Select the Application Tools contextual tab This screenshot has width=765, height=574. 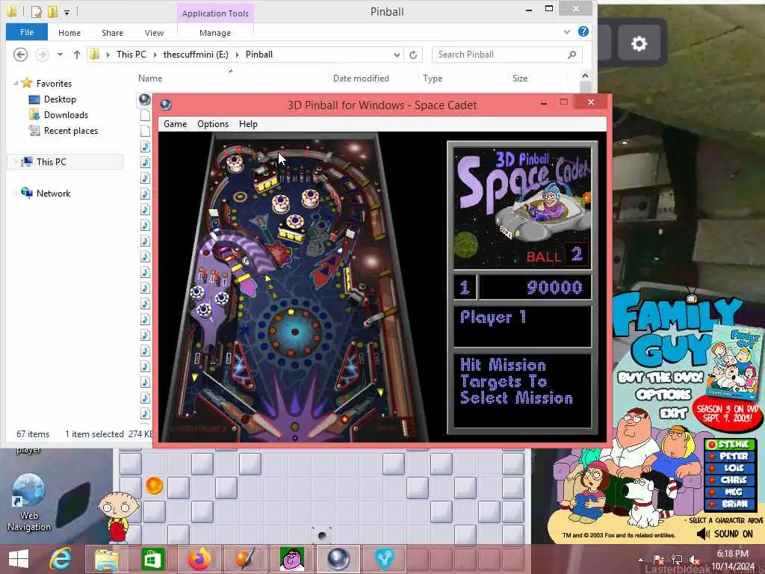click(x=215, y=13)
